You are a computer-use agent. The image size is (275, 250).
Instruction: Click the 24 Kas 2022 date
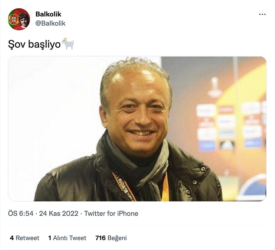(58, 213)
